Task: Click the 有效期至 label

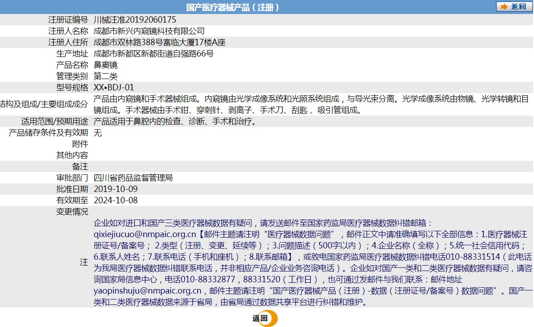Action: [72, 200]
